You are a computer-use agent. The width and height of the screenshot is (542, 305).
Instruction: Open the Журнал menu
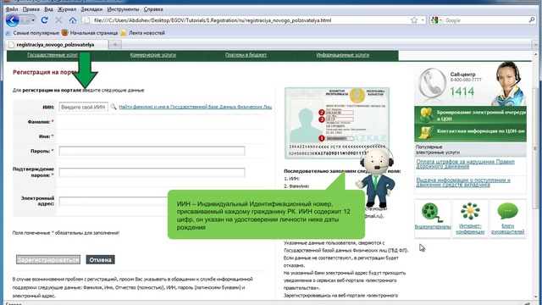tap(67, 9)
